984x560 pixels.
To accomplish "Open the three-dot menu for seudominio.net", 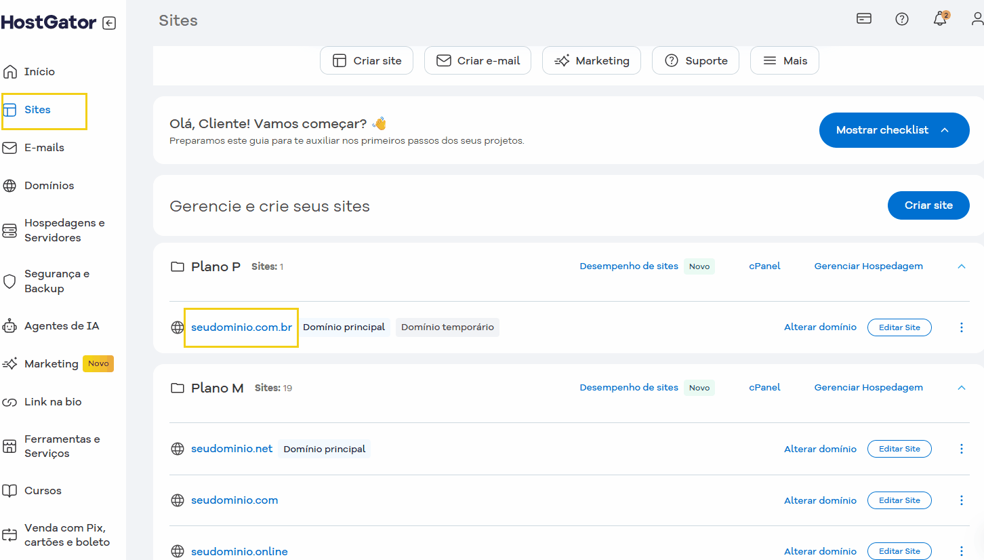I will click(x=962, y=449).
